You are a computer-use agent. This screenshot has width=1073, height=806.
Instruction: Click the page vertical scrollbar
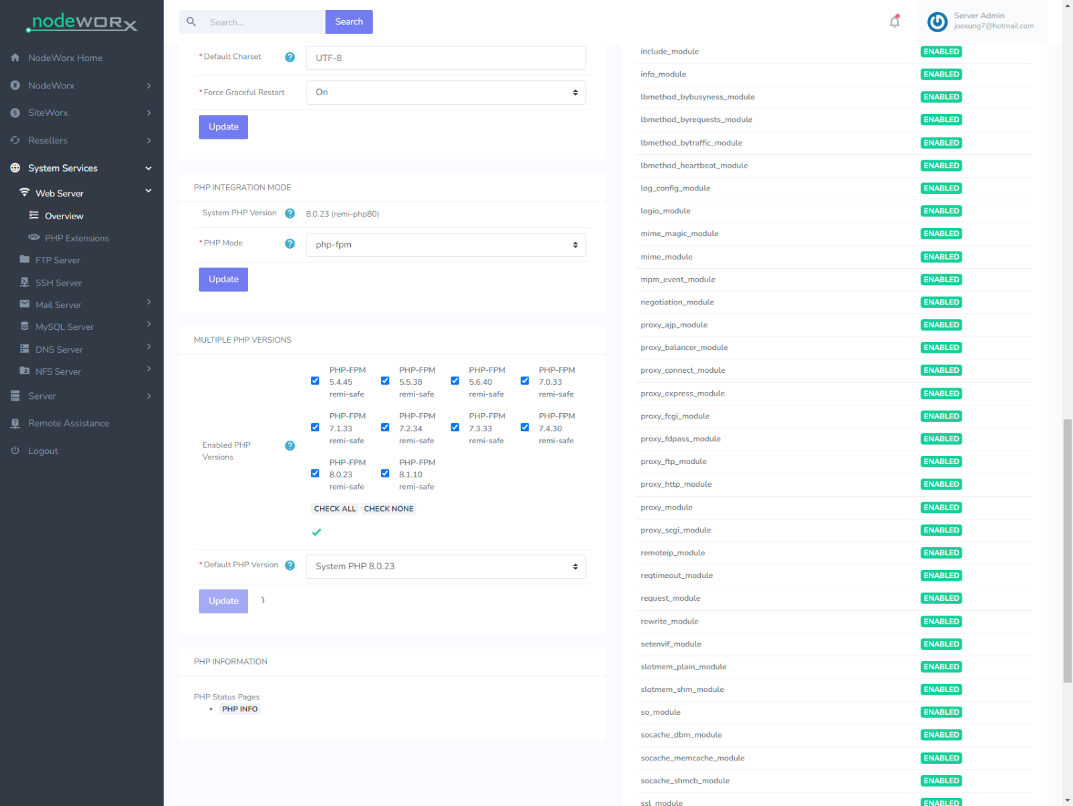pos(1067,550)
